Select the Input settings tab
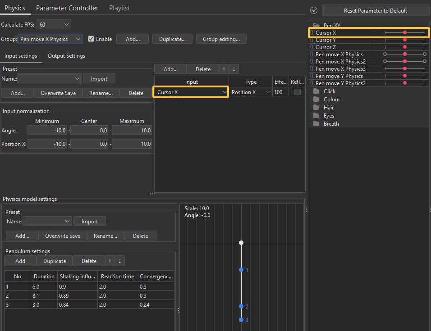Viewport: 431px width, 331px height. [21, 56]
